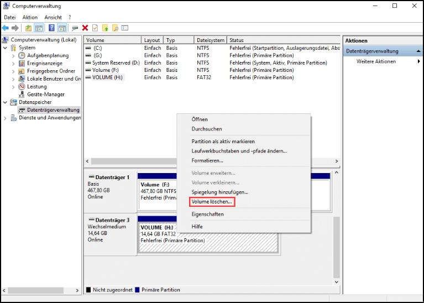Screen dimensions: 424x303
Task: Choose Volume löschen... from context menu
Action: click(212, 202)
